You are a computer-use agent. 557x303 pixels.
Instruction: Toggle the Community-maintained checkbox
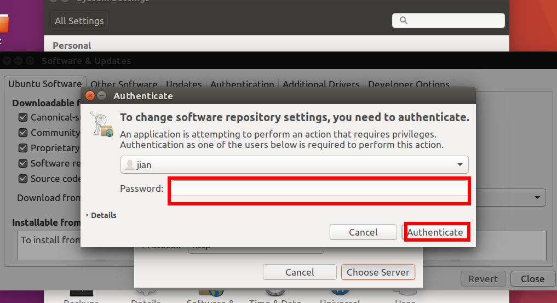tap(23, 133)
